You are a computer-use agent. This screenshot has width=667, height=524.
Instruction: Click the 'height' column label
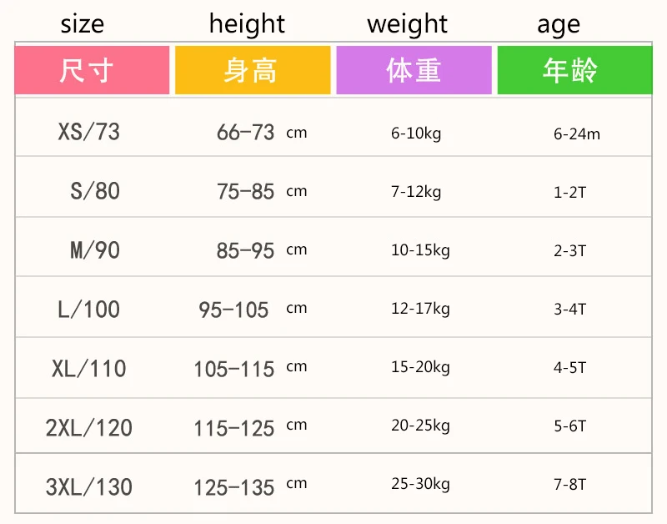point(247,23)
